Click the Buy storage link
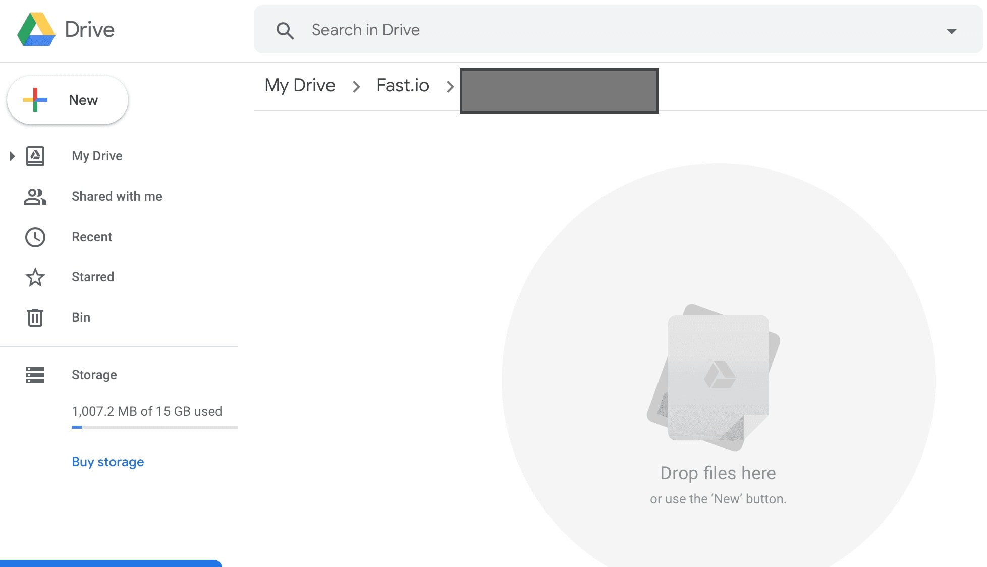The image size is (987, 567). tap(108, 462)
